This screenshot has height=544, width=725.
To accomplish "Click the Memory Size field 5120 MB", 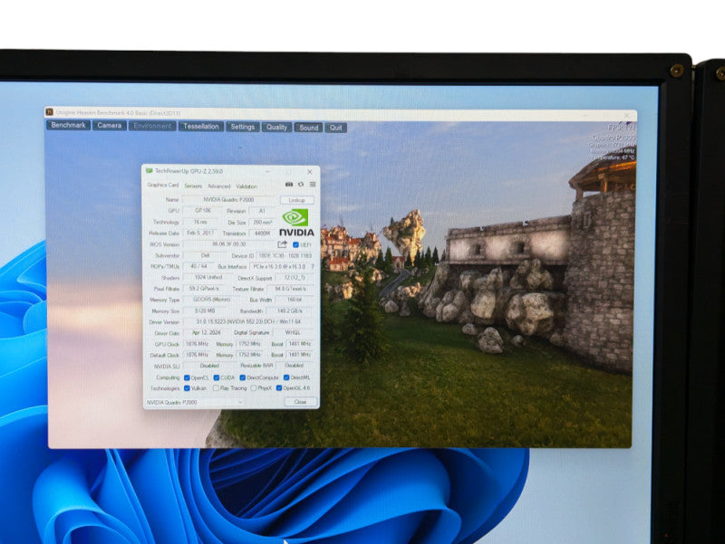I will (205, 310).
